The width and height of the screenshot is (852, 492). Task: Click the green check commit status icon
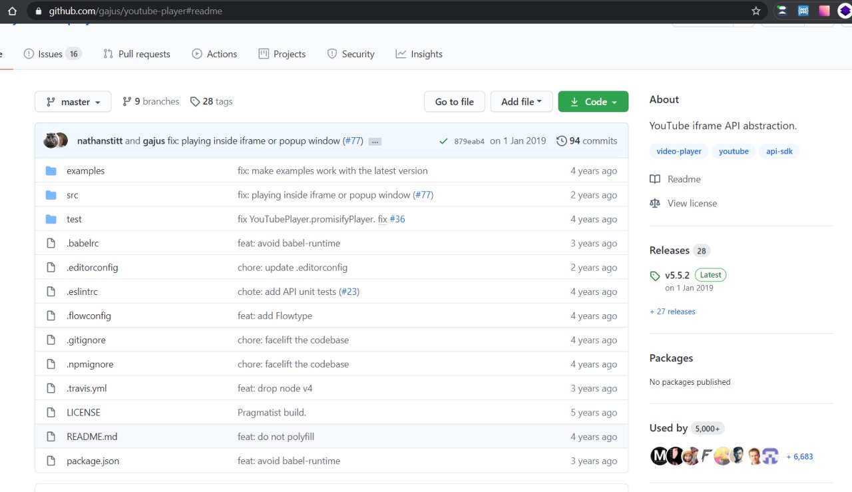443,141
